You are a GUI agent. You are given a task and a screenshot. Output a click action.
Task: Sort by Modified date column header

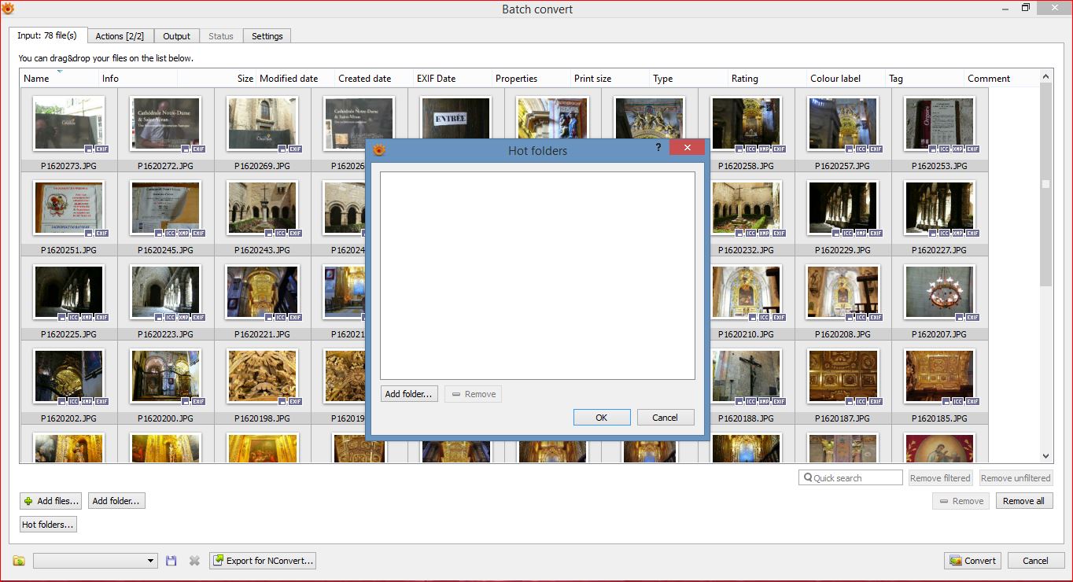pyautogui.click(x=295, y=79)
